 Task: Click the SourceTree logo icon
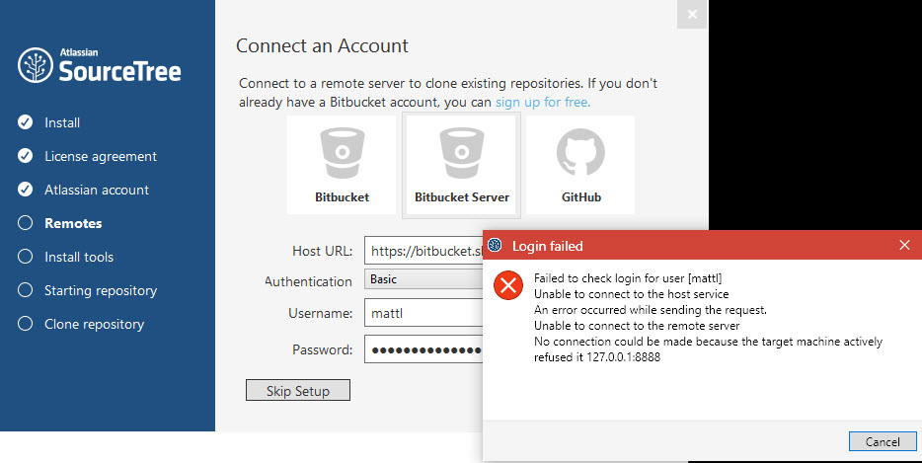(x=36, y=65)
